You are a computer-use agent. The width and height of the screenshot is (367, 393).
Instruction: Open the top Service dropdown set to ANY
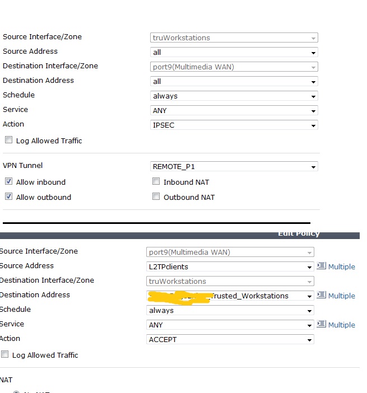pos(234,110)
